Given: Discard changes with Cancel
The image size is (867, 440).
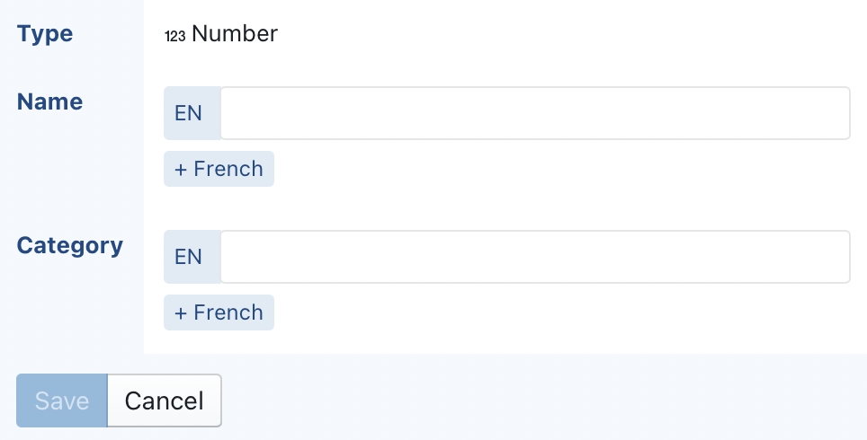Looking at the screenshot, I should coord(164,400).
